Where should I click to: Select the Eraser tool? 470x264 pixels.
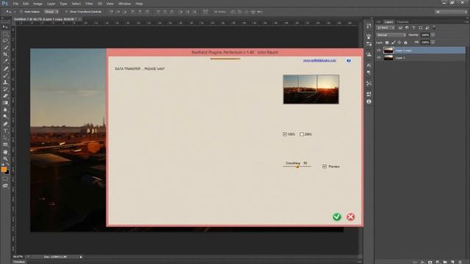coord(5,96)
